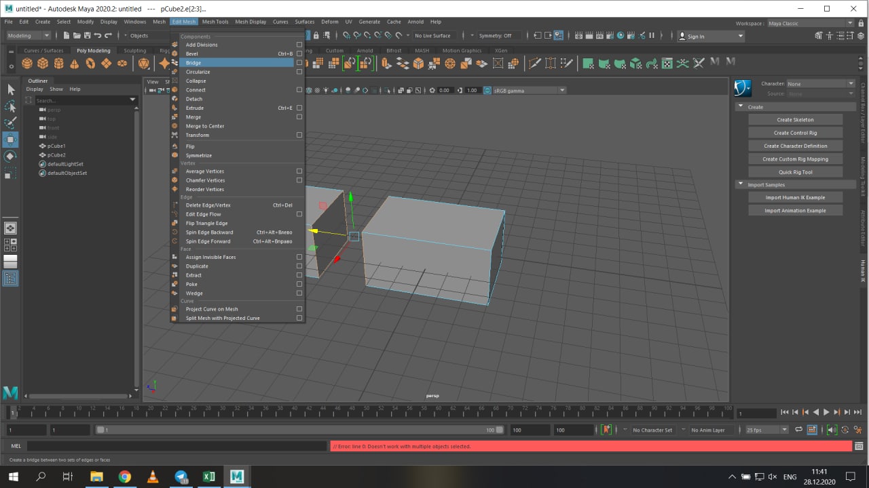The width and height of the screenshot is (869, 488).
Task: Open the Character None dropdown
Action: 820,84
